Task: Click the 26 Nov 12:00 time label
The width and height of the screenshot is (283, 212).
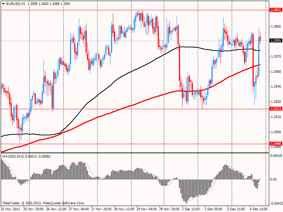Action: tap(56, 209)
